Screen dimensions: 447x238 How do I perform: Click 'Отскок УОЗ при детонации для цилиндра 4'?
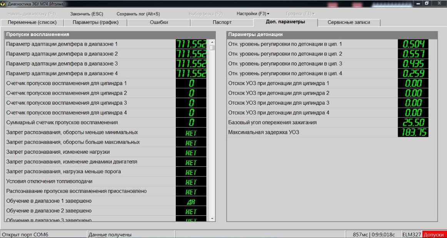pos(328,113)
